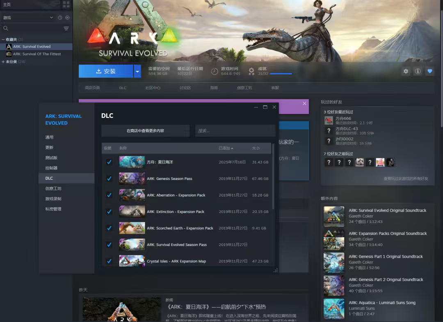The width and height of the screenshot is (443, 322).
Task: Switch to the 讨论区 tab
Action: 185,88
